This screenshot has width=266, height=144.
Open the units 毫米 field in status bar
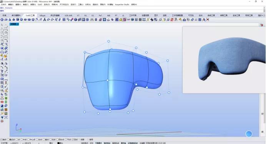[x=51, y=143]
